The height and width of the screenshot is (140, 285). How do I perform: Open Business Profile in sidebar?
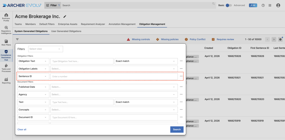[x=6, y=17]
